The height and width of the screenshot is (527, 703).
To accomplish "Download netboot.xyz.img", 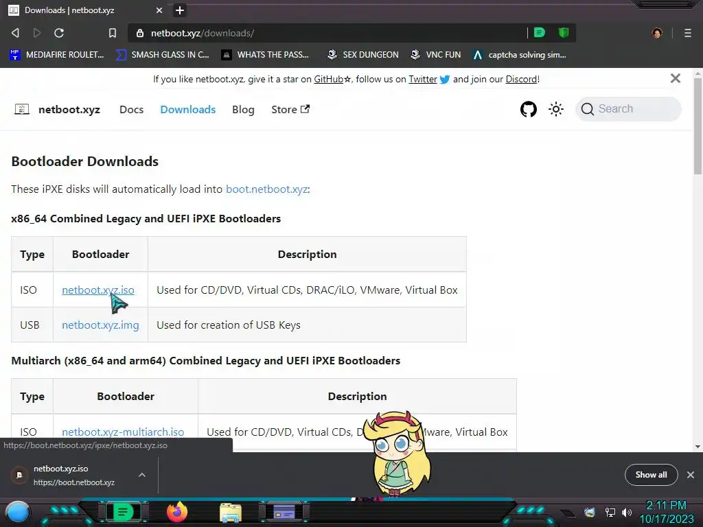I will click(x=100, y=325).
